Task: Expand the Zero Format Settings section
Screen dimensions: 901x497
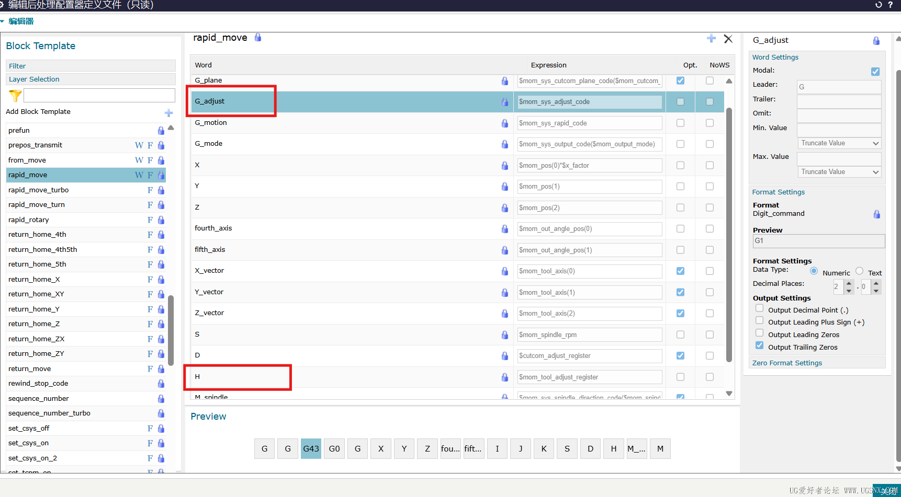Action: (x=787, y=363)
